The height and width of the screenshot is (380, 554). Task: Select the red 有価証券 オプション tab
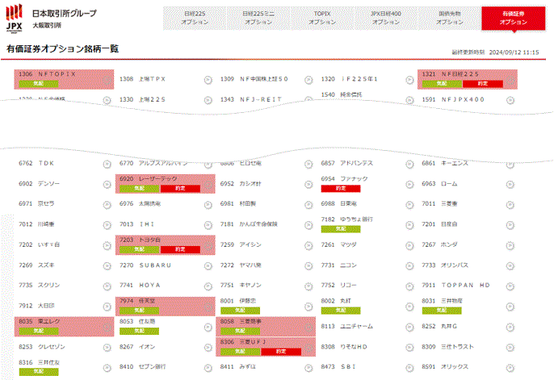pyautogui.click(x=514, y=18)
